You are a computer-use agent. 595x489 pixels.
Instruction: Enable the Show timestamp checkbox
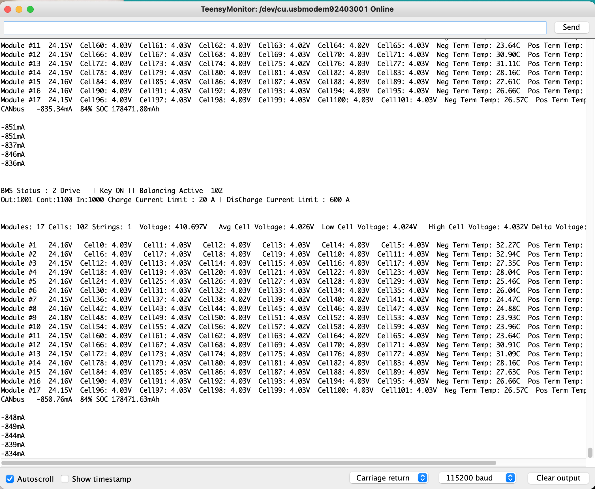(x=65, y=479)
